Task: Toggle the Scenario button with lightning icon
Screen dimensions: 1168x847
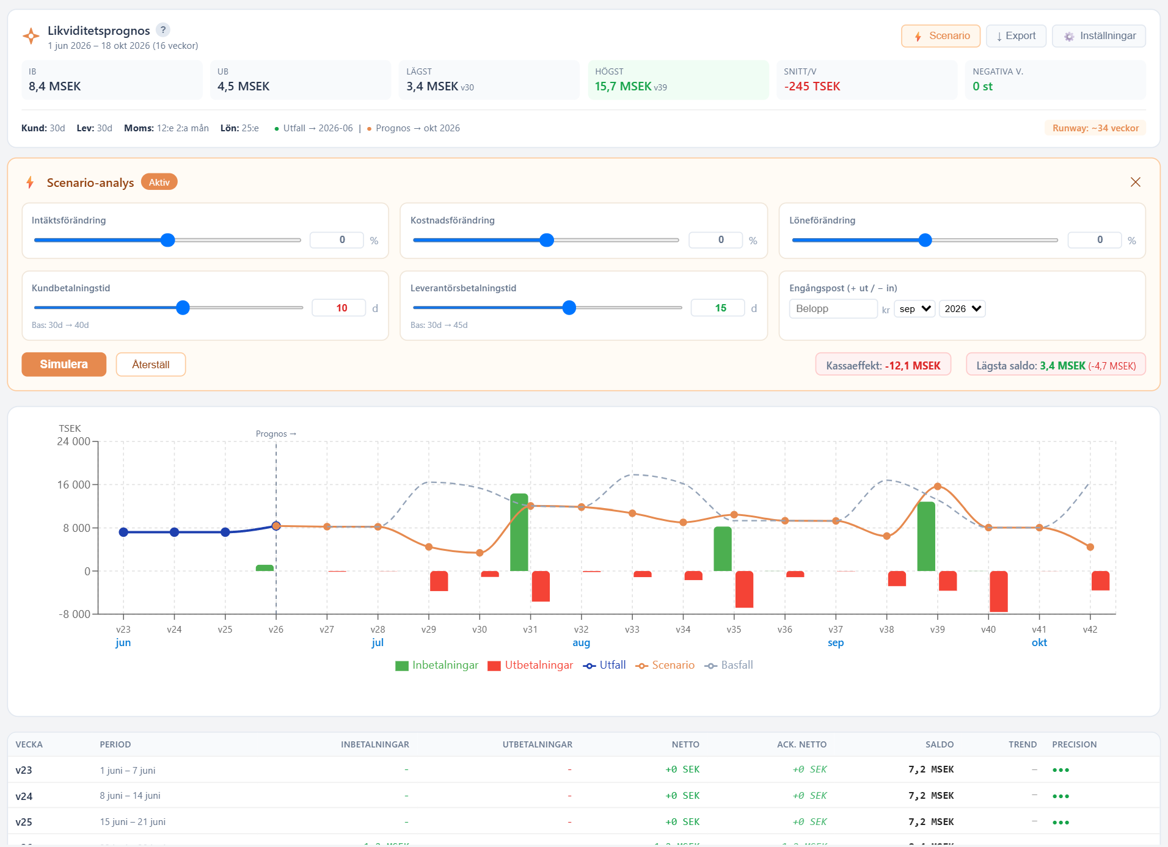Action: point(940,36)
